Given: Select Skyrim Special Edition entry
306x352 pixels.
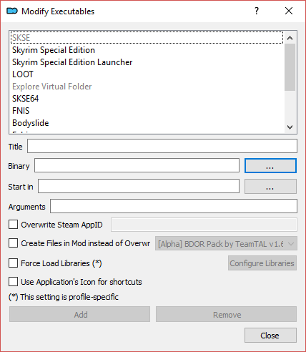Looking at the screenshot, I should [x=147, y=50].
